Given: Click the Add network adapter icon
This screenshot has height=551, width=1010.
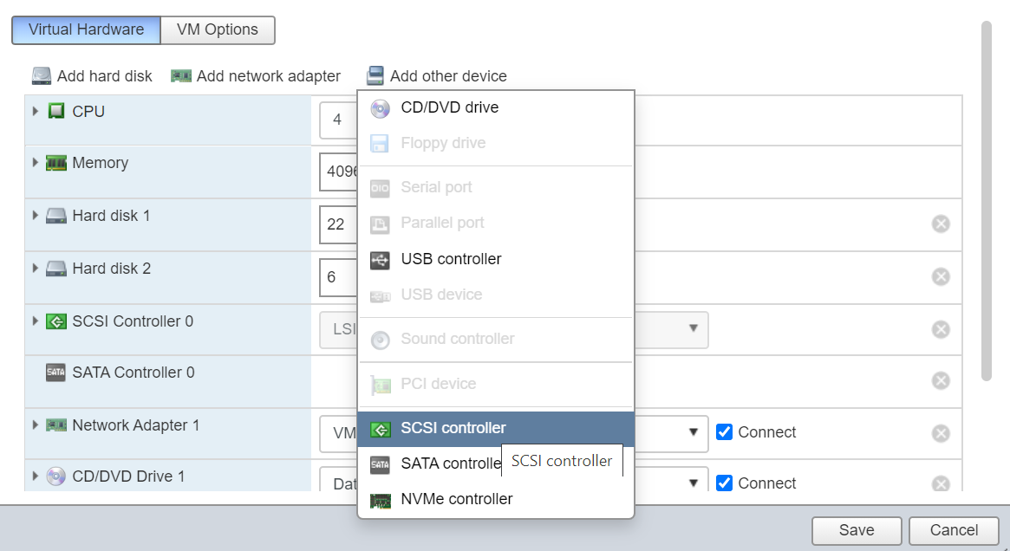Looking at the screenshot, I should click(181, 76).
